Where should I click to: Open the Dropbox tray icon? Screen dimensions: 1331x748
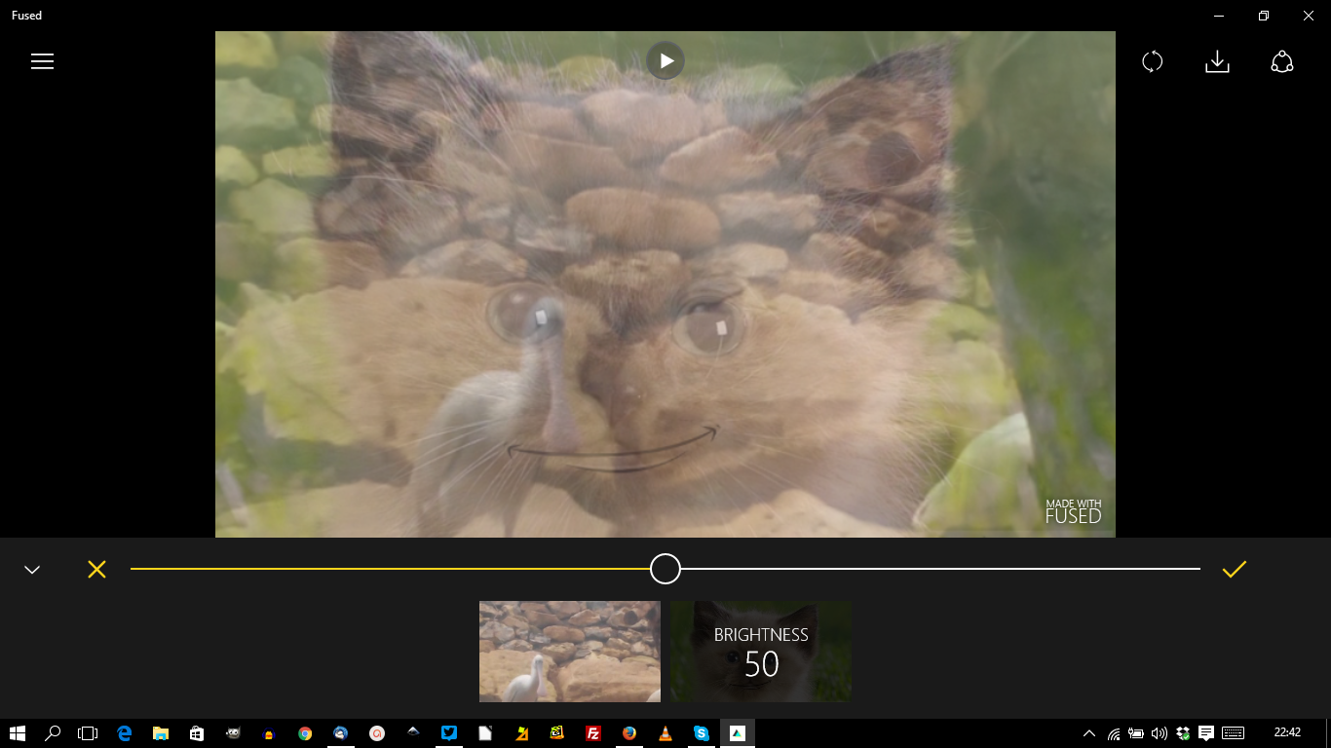[x=1183, y=733]
